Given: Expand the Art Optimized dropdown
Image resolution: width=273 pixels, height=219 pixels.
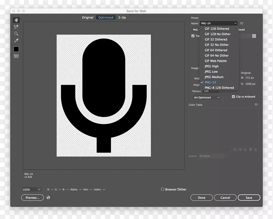Looking at the screenshot, I should click(x=207, y=97).
